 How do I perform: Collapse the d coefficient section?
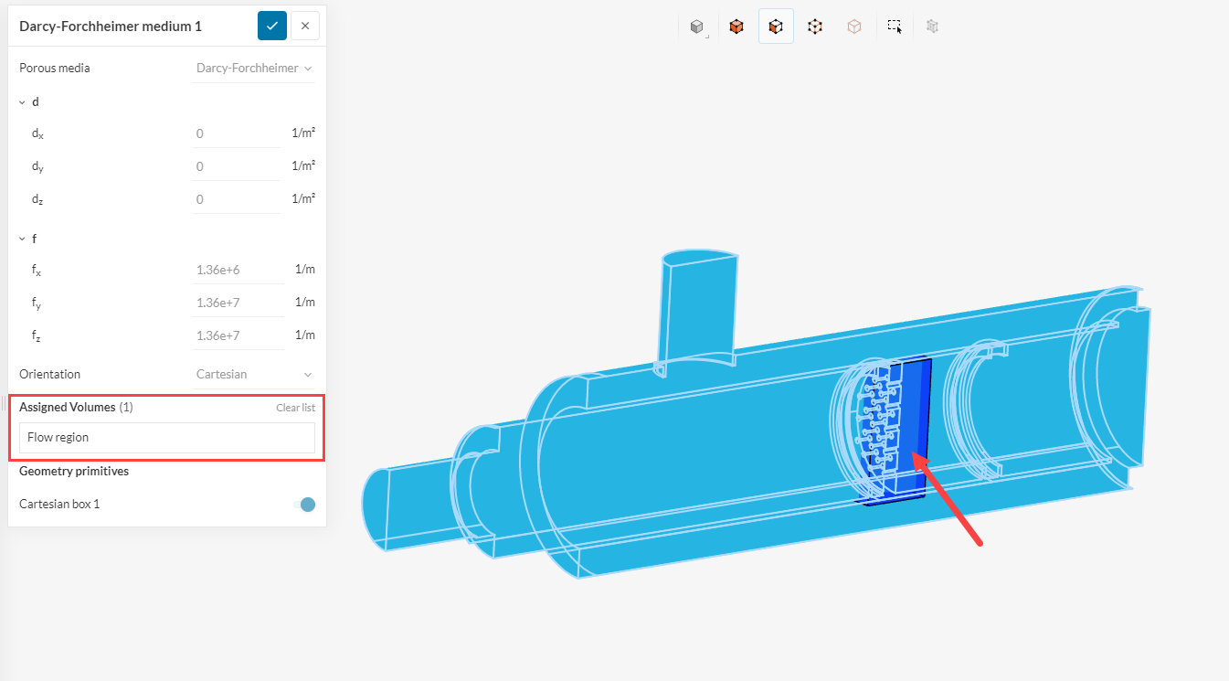24,102
